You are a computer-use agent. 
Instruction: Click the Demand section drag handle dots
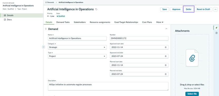coord(46,29)
